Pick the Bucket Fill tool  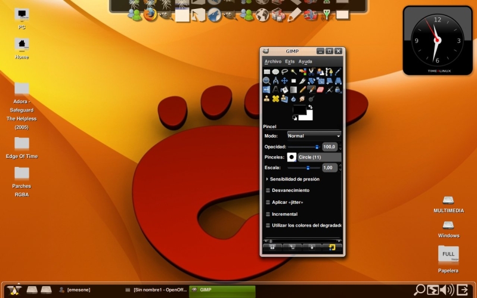click(284, 90)
